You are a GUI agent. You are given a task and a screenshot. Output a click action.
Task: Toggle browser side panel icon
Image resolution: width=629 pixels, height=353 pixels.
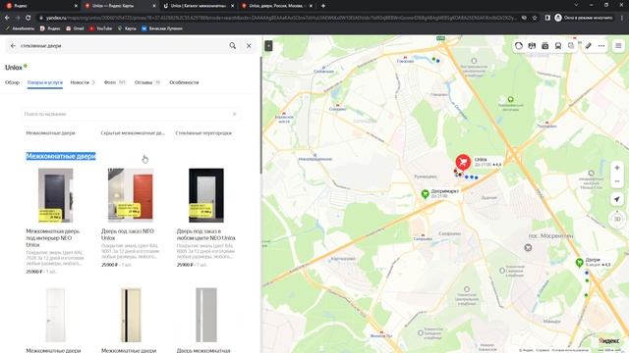[x=547, y=18]
